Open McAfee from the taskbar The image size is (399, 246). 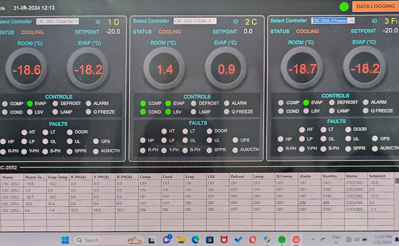[224, 240]
